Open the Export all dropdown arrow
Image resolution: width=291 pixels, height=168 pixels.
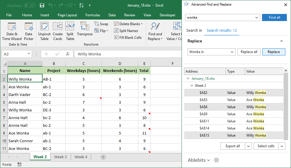248,146
